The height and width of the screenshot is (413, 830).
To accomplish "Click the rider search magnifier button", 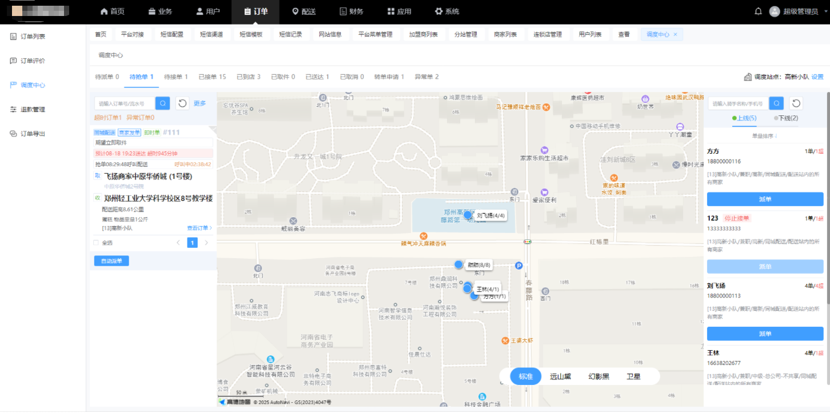I will click(x=776, y=103).
